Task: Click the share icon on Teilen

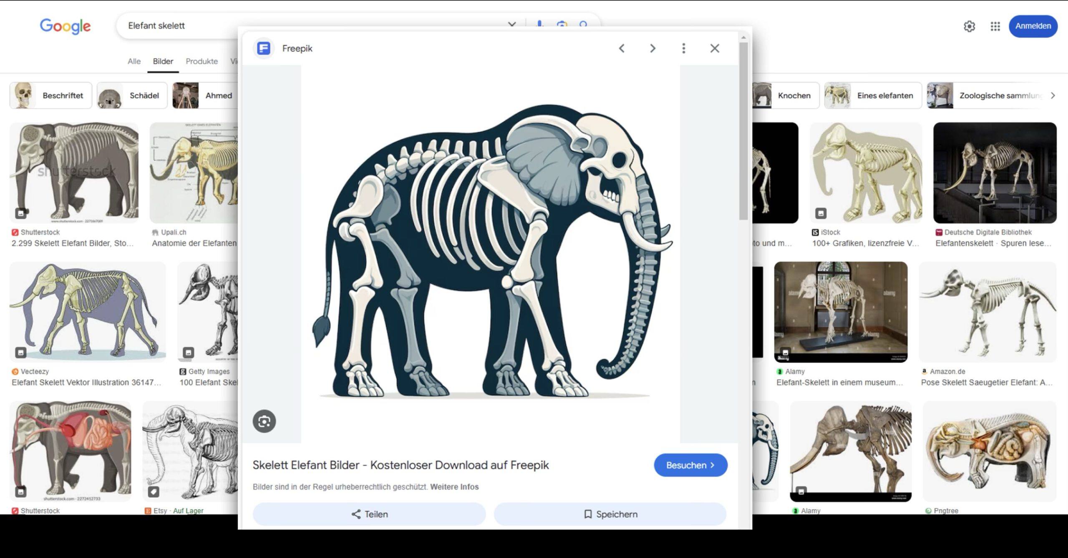Action: [x=356, y=514]
